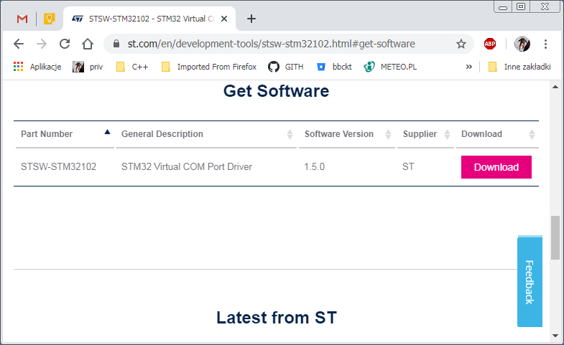Open the METEO.PL bookmark
This screenshot has height=345, width=564.
(390, 67)
